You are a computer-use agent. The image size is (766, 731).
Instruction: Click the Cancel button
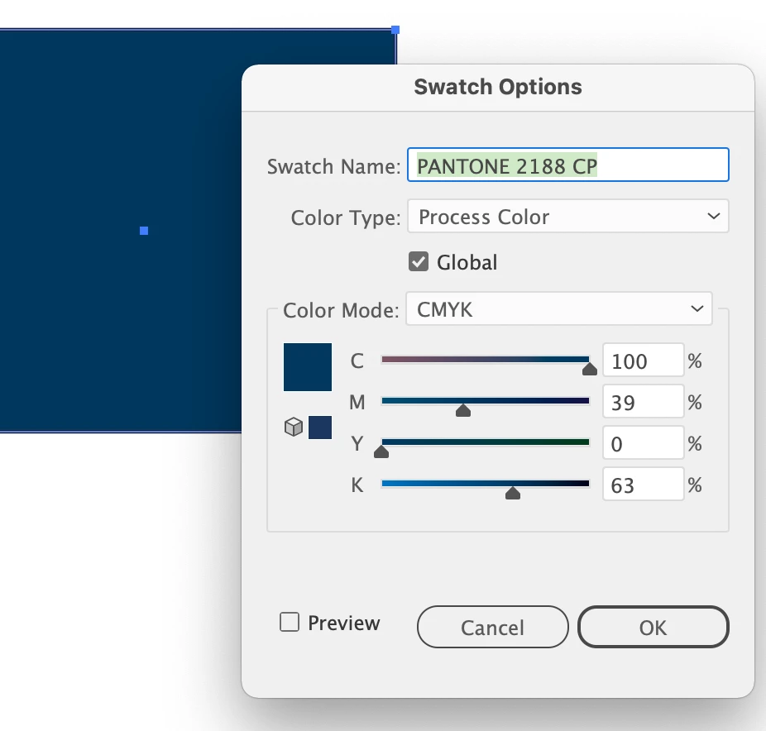click(492, 627)
